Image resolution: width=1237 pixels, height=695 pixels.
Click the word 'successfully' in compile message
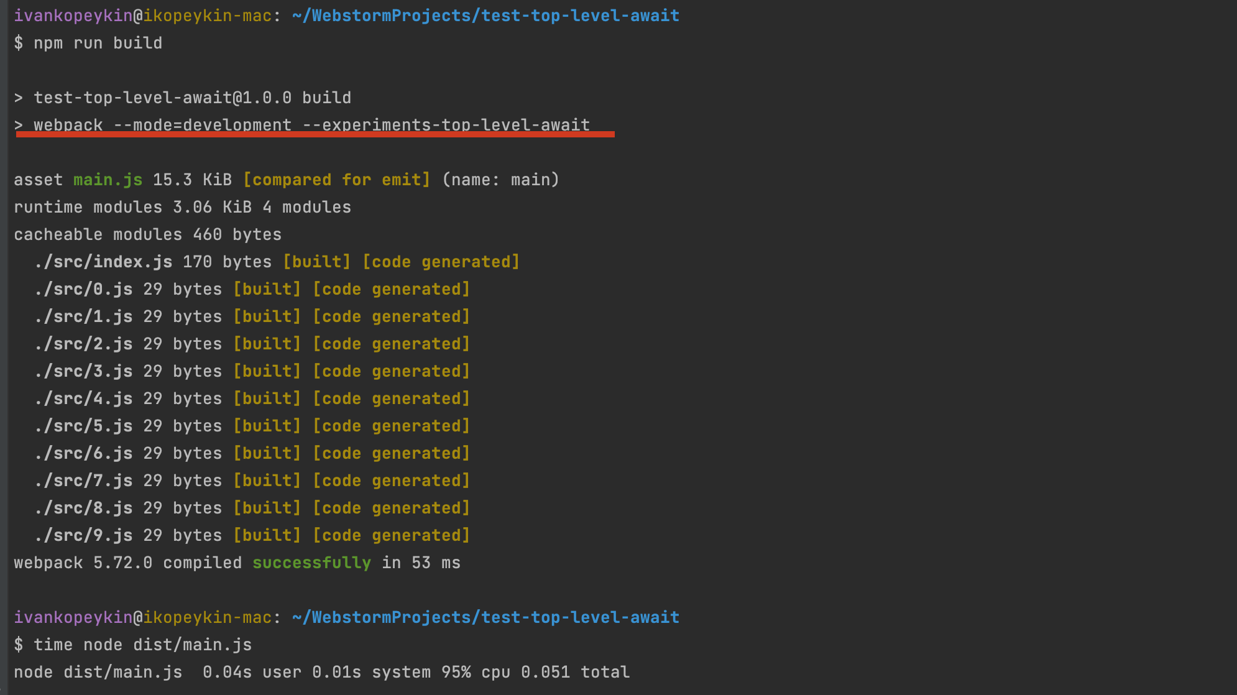click(311, 563)
